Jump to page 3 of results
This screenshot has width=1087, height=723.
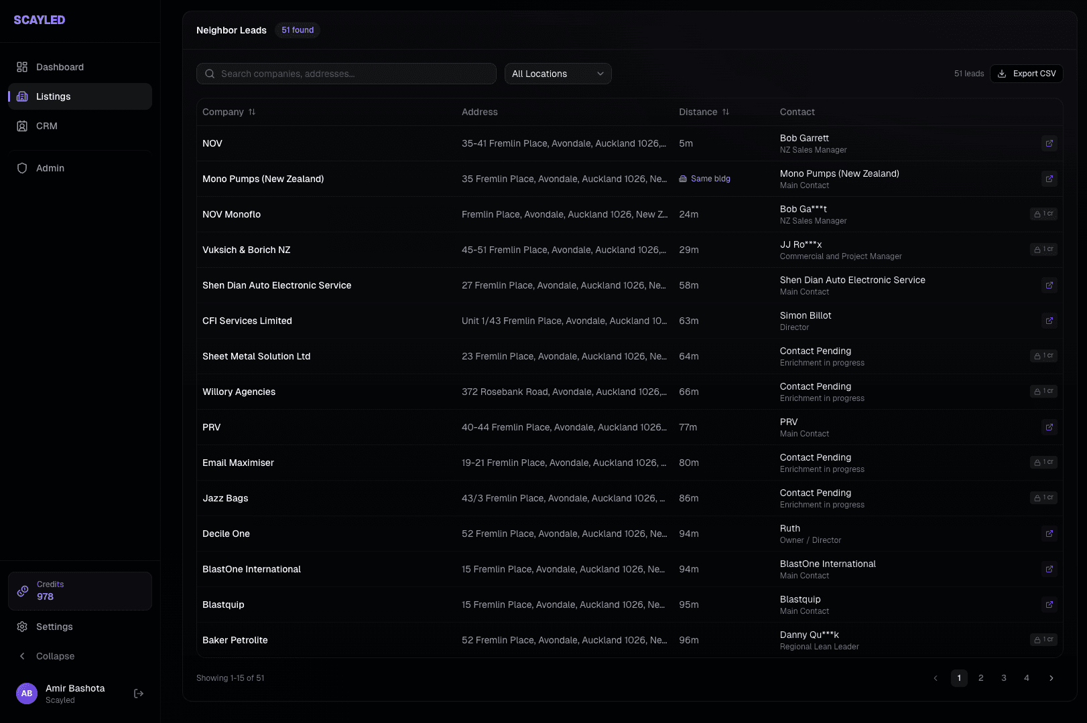[x=1003, y=678]
